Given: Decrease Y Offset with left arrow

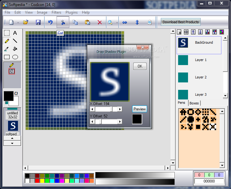Looking at the screenshot, I should point(92,122).
